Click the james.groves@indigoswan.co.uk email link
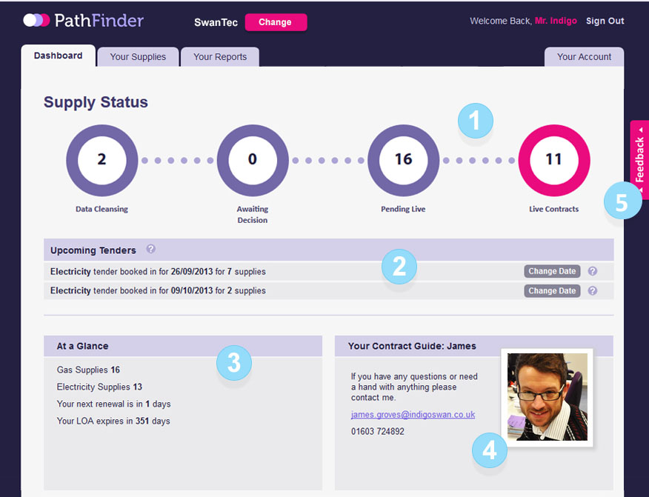649x497 pixels. pyautogui.click(x=413, y=415)
